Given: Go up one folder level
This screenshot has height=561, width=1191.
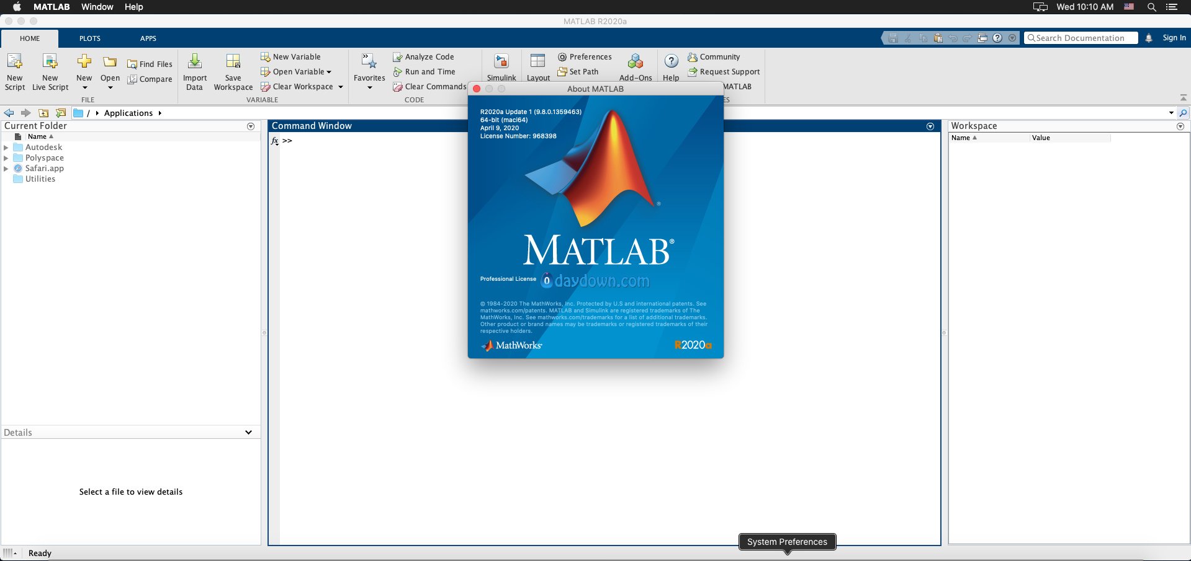Looking at the screenshot, I should point(43,113).
